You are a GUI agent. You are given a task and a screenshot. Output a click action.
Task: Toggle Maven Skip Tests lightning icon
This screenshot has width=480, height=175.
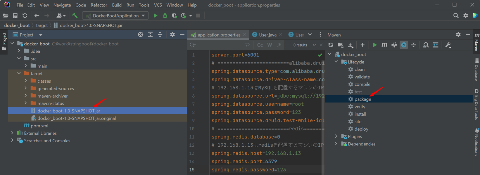(404, 45)
